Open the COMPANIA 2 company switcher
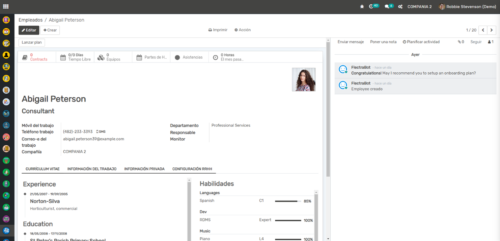This screenshot has width=500, height=241. pyautogui.click(x=419, y=7)
